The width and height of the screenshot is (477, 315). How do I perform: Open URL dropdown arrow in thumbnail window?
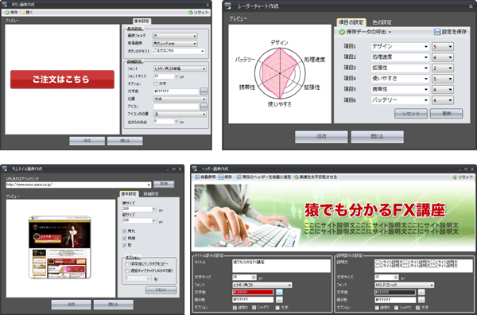(x=149, y=185)
